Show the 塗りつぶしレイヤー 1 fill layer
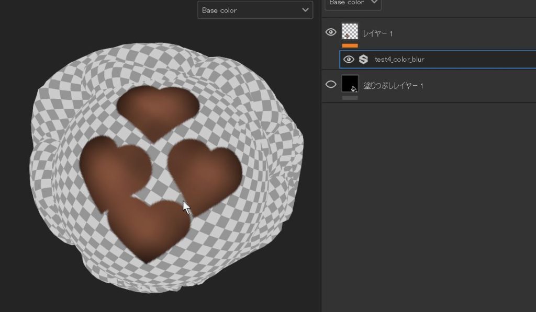This screenshot has height=312, width=536. [331, 85]
